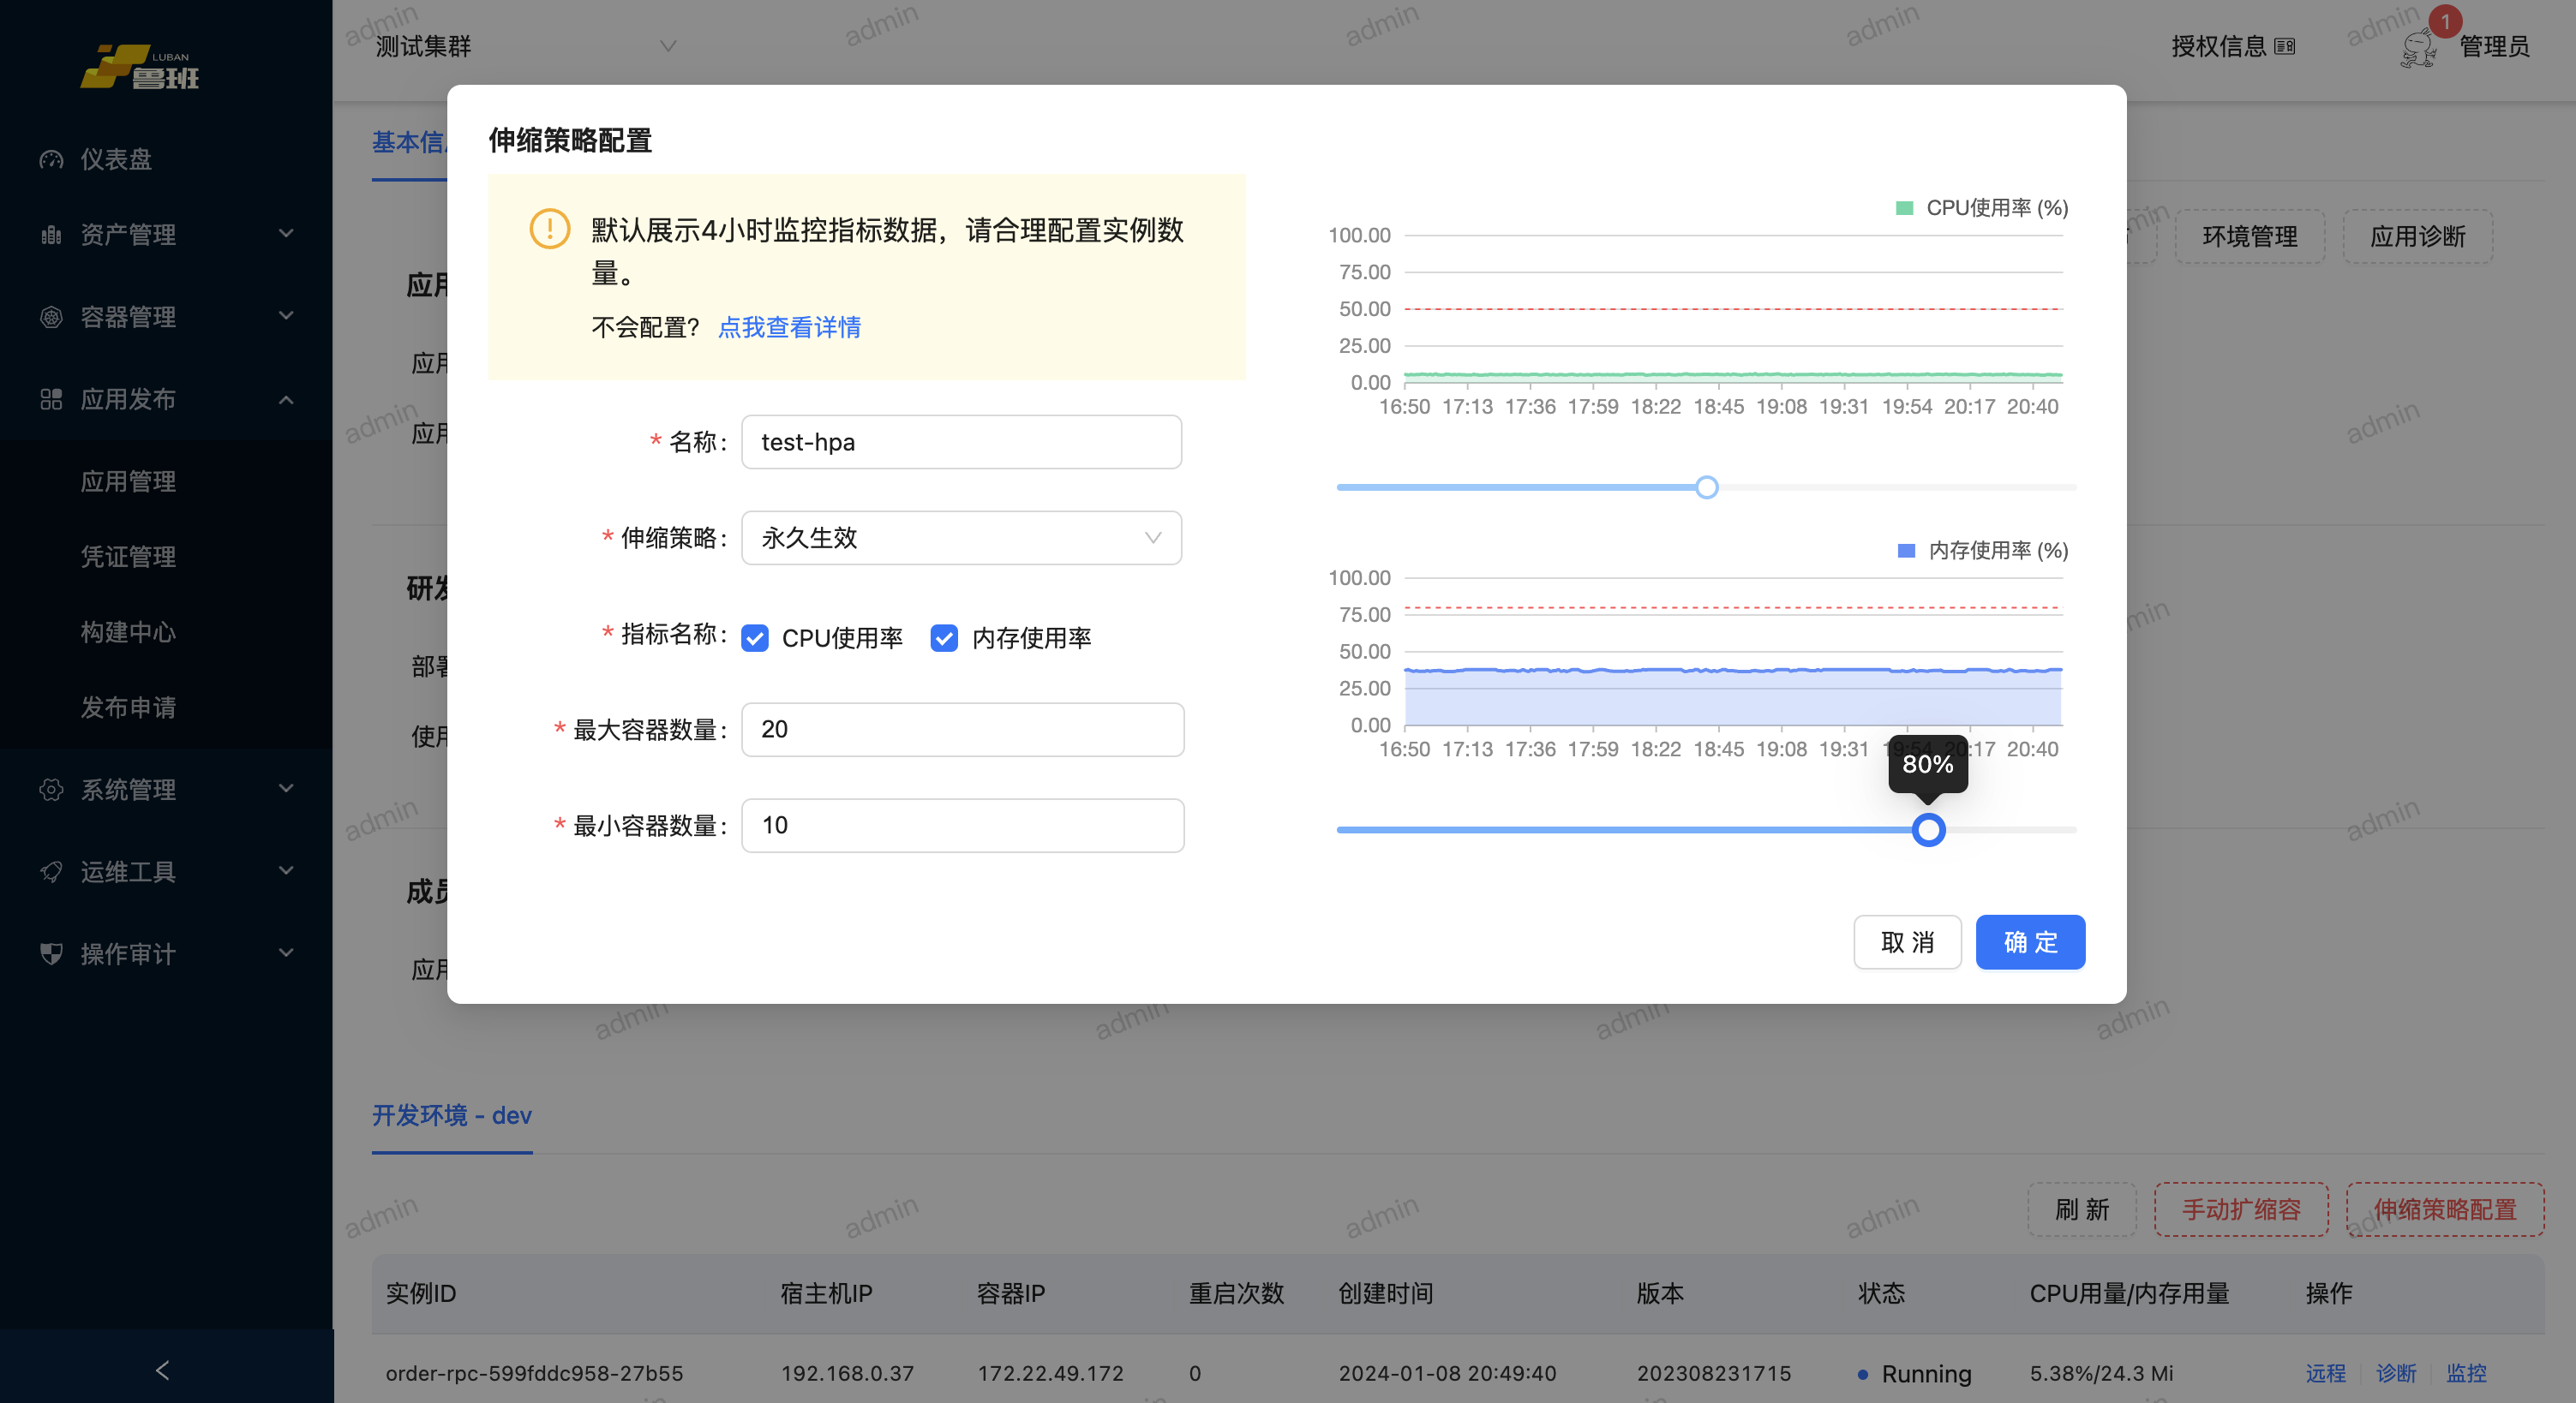Click the operation audit shield icon
This screenshot has height=1403, width=2576.
51,953
